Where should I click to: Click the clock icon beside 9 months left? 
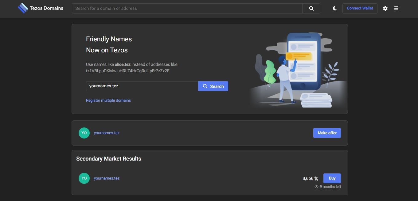tap(316, 187)
